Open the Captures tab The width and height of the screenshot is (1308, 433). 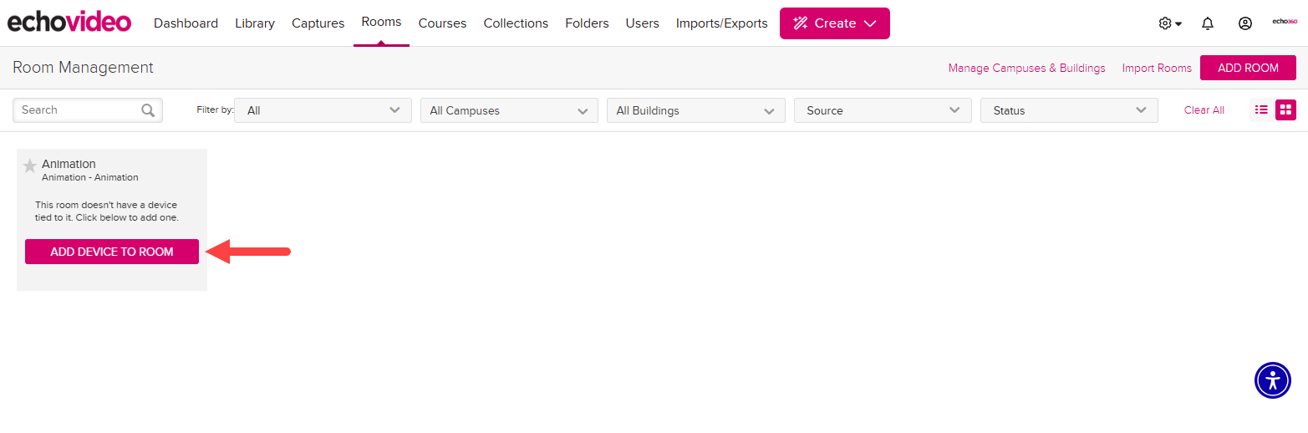pos(318,23)
